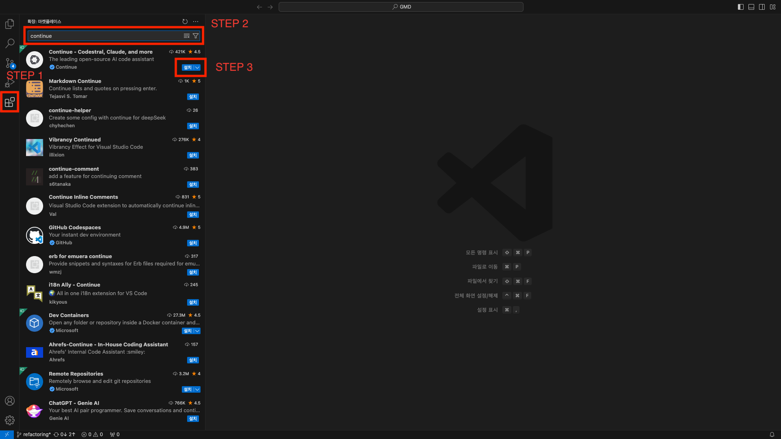Image resolution: width=781 pixels, height=439 pixels.
Task: Refresh the extensions marketplace list
Action: 185,22
